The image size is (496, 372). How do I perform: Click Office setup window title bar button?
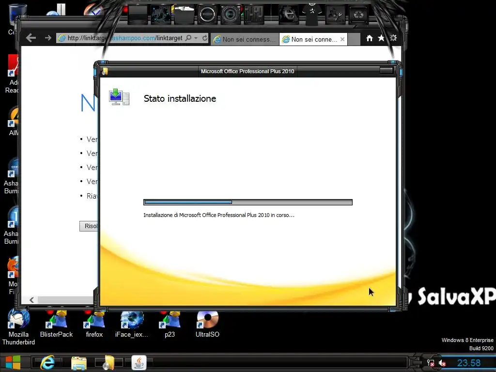[x=386, y=70]
